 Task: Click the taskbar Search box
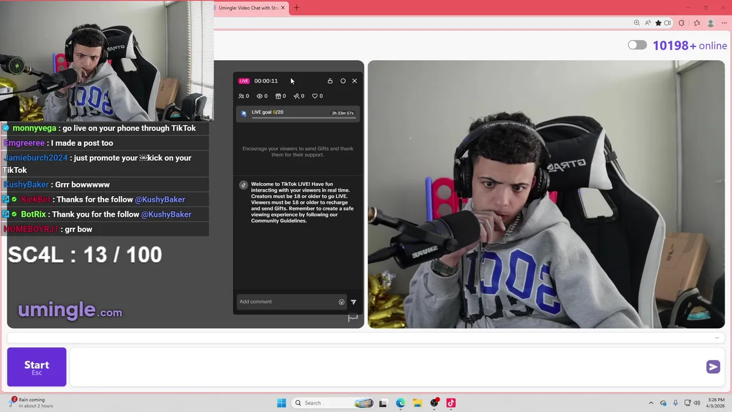(x=333, y=403)
